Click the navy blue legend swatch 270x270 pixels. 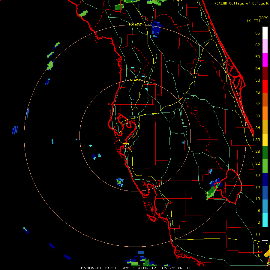tap(265, 180)
